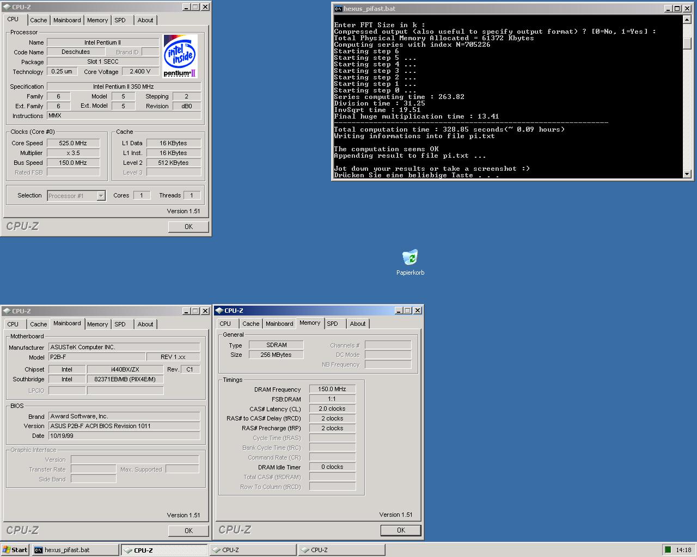The width and height of the screenshot is (697, 557).
Task: Open About tab in top CPU-Z window
Action: click(x=145, y=20)
